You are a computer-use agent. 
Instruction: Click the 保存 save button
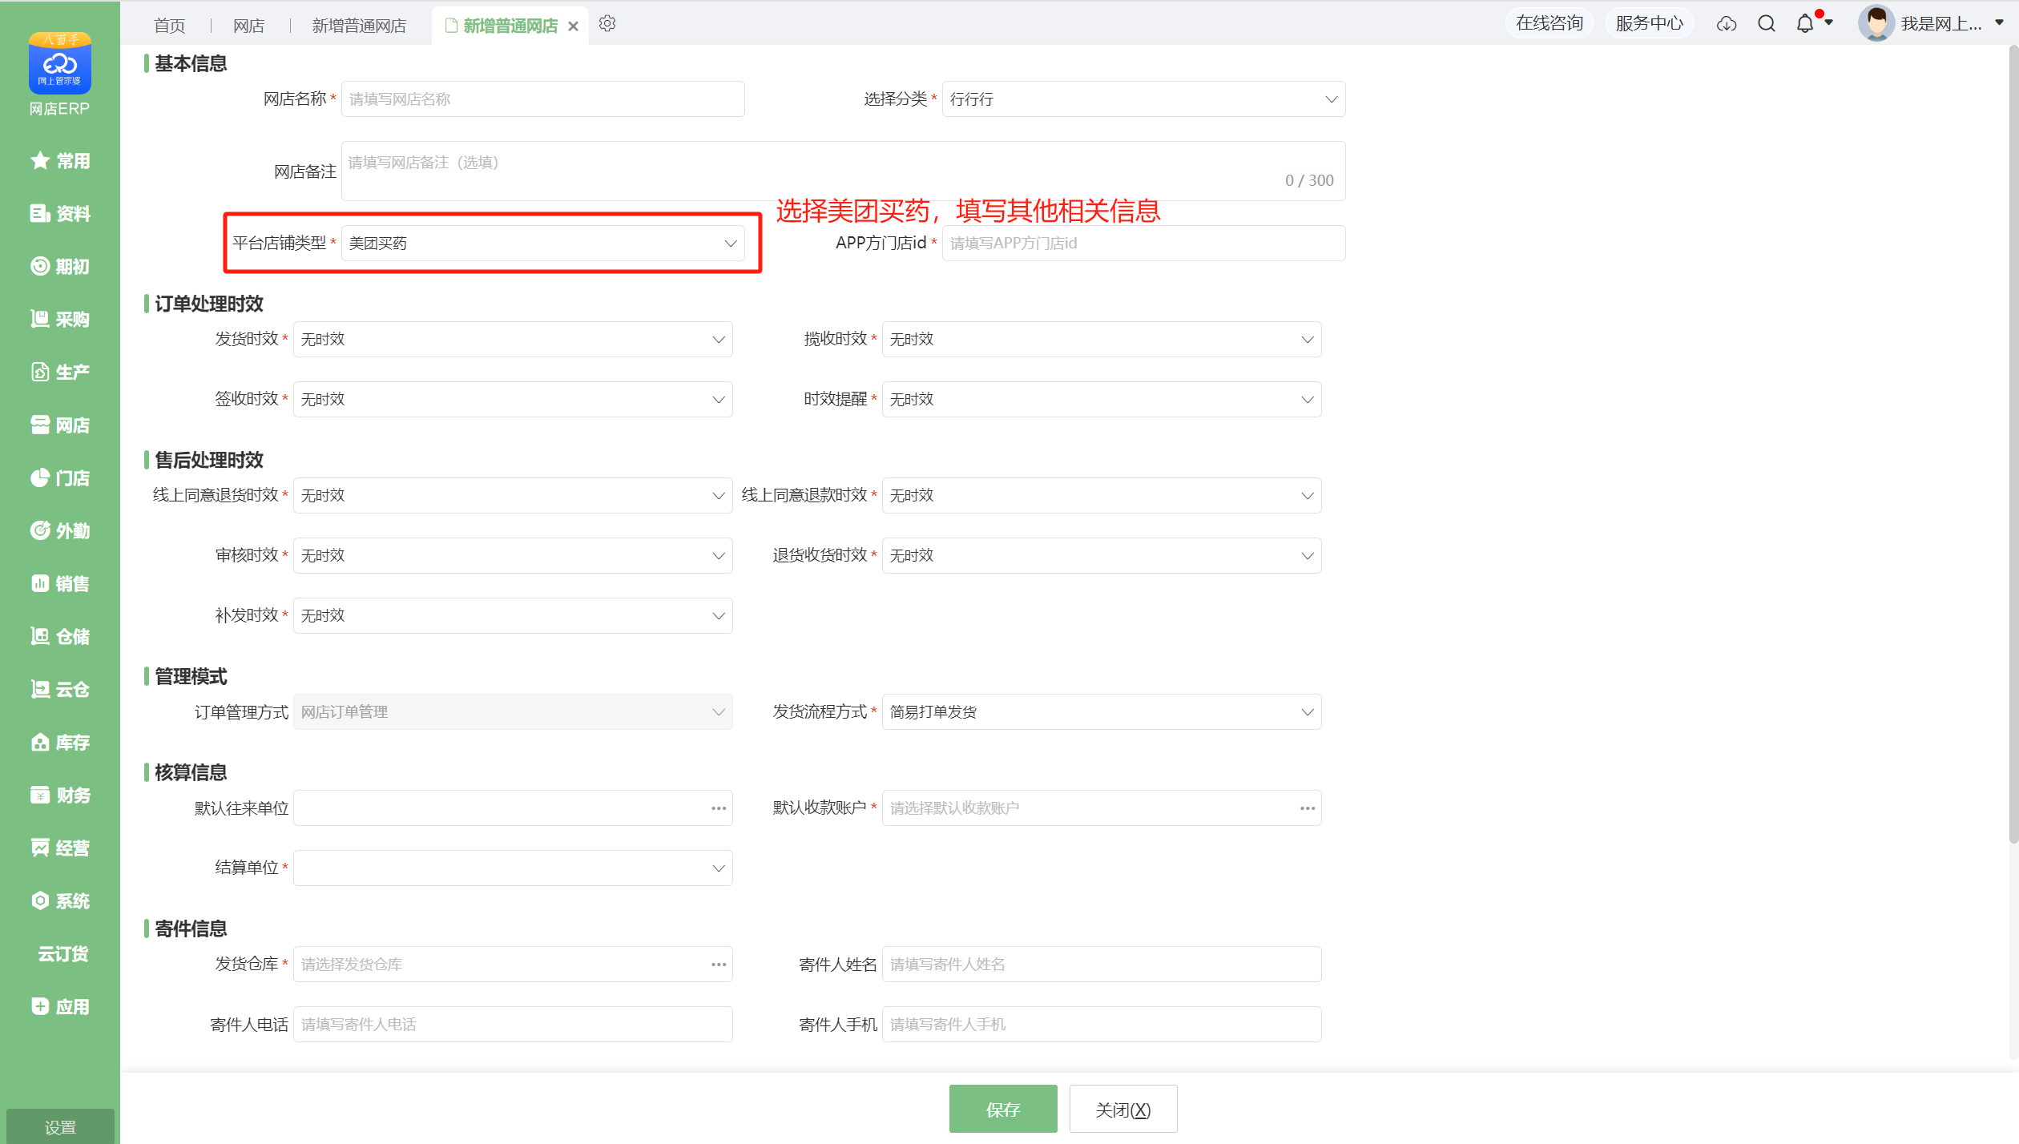pyautogui.click(x=1003, y=1110)
